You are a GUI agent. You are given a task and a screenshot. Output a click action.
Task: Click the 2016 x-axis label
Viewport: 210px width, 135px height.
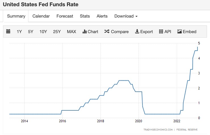(x=62, y=121)
